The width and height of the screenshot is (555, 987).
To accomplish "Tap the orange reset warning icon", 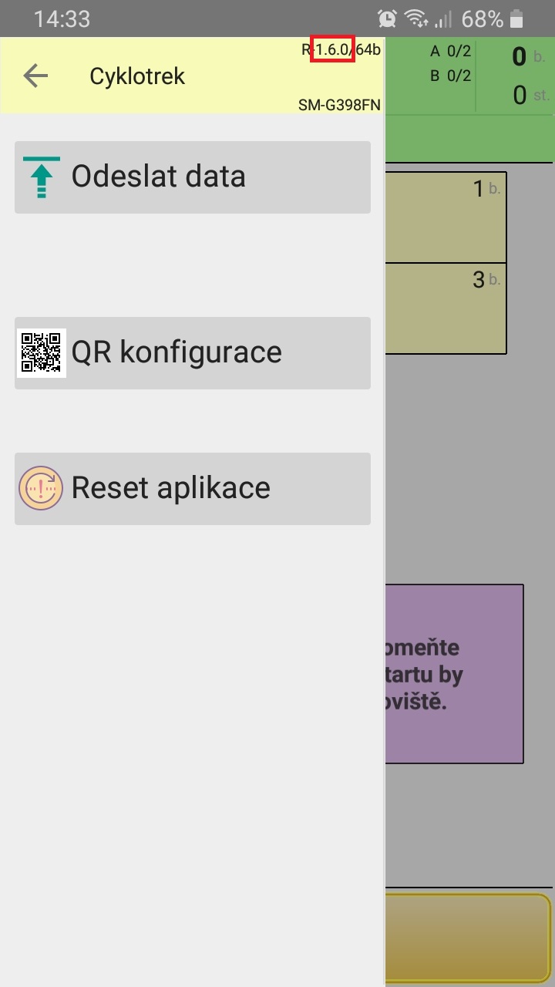I will click(x=42, y=489).
